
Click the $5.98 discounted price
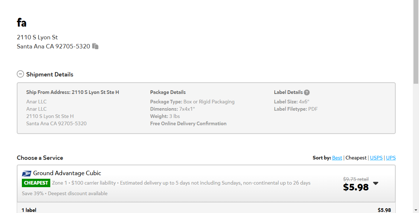tap(356, 188)
